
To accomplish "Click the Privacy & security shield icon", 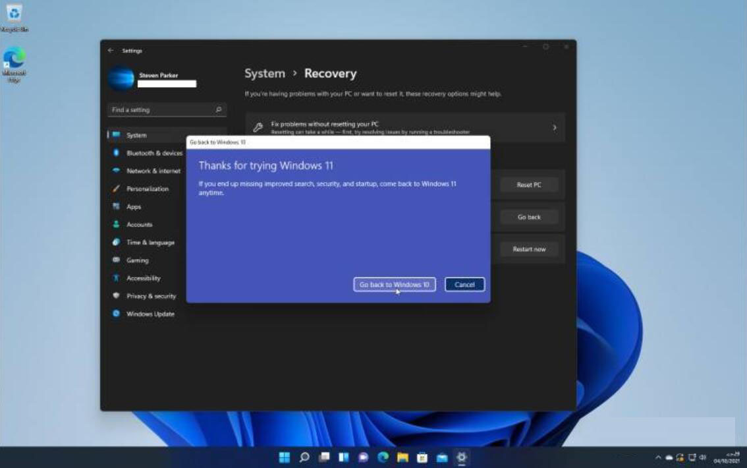I will (x=117, y=296).
